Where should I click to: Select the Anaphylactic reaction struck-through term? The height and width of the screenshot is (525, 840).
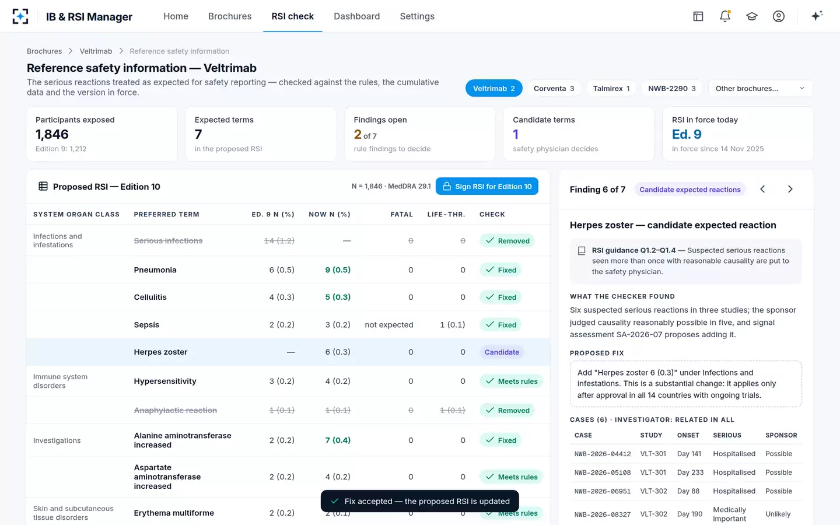[x=176, y=411]
